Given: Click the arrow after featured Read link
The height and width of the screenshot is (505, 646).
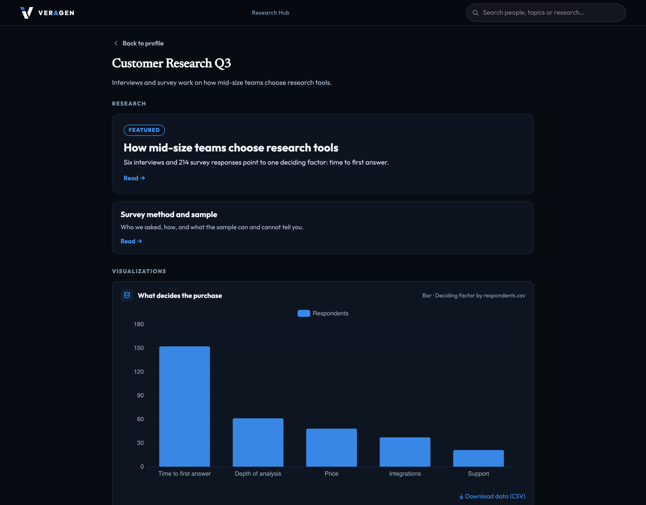Looking at the screenshot, I should [143, 178].
